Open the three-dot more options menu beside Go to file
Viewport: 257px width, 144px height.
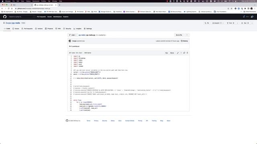point(187,35)
